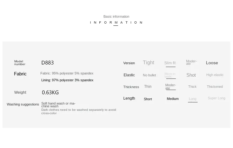Choose the Slim fit version option
233x148 pixels.
pos(170,63)
